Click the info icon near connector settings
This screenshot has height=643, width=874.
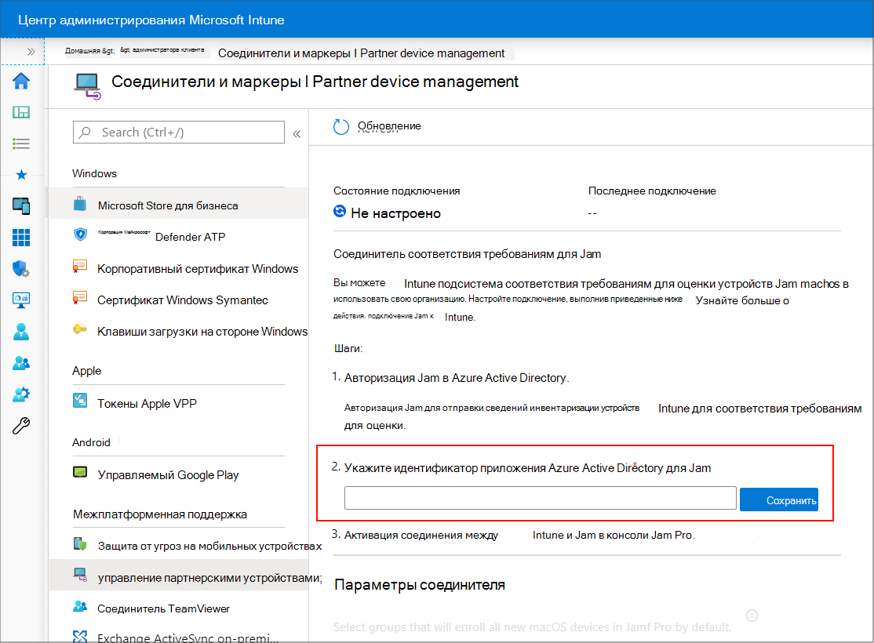752,616
